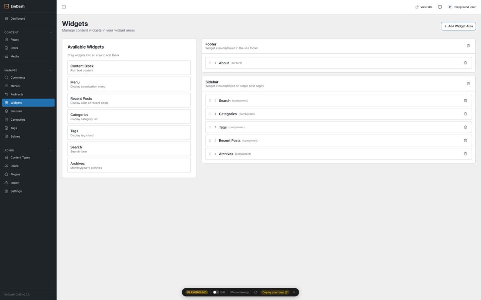
Task: Remove the Categories widget via trash icon
Action: click(465, 114)
